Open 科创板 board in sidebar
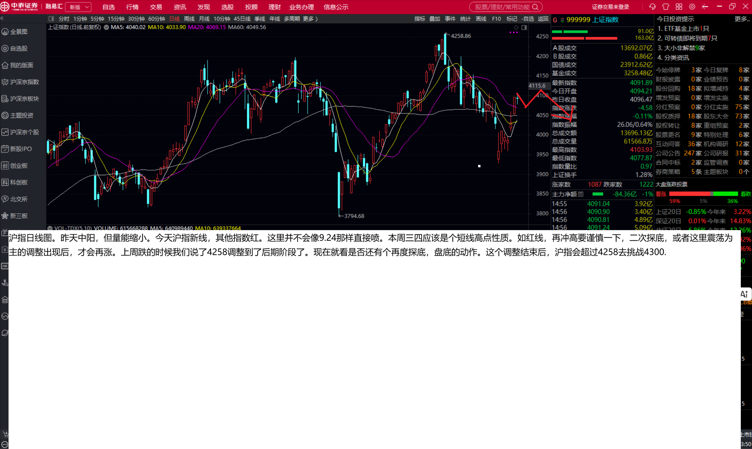Image resolution: width=752 pixels, height=449 pixels. tap(15, 182)
